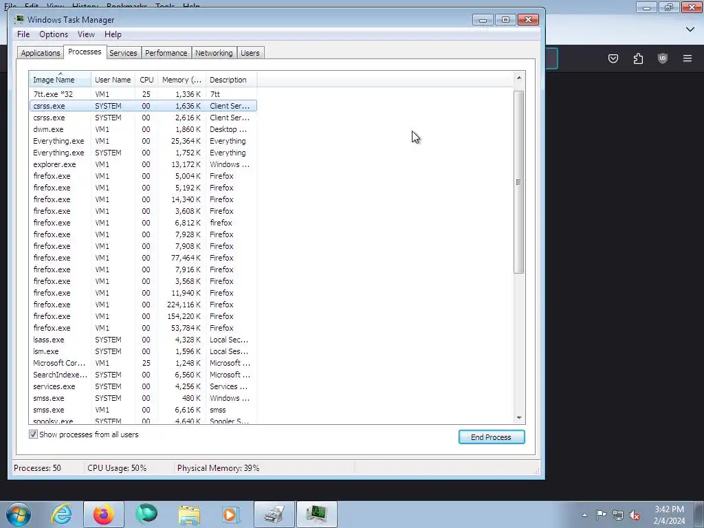This screenshot has width=704, height=528.
Task: Select the lsm.exe process
Action: click(x=143, y=351)
